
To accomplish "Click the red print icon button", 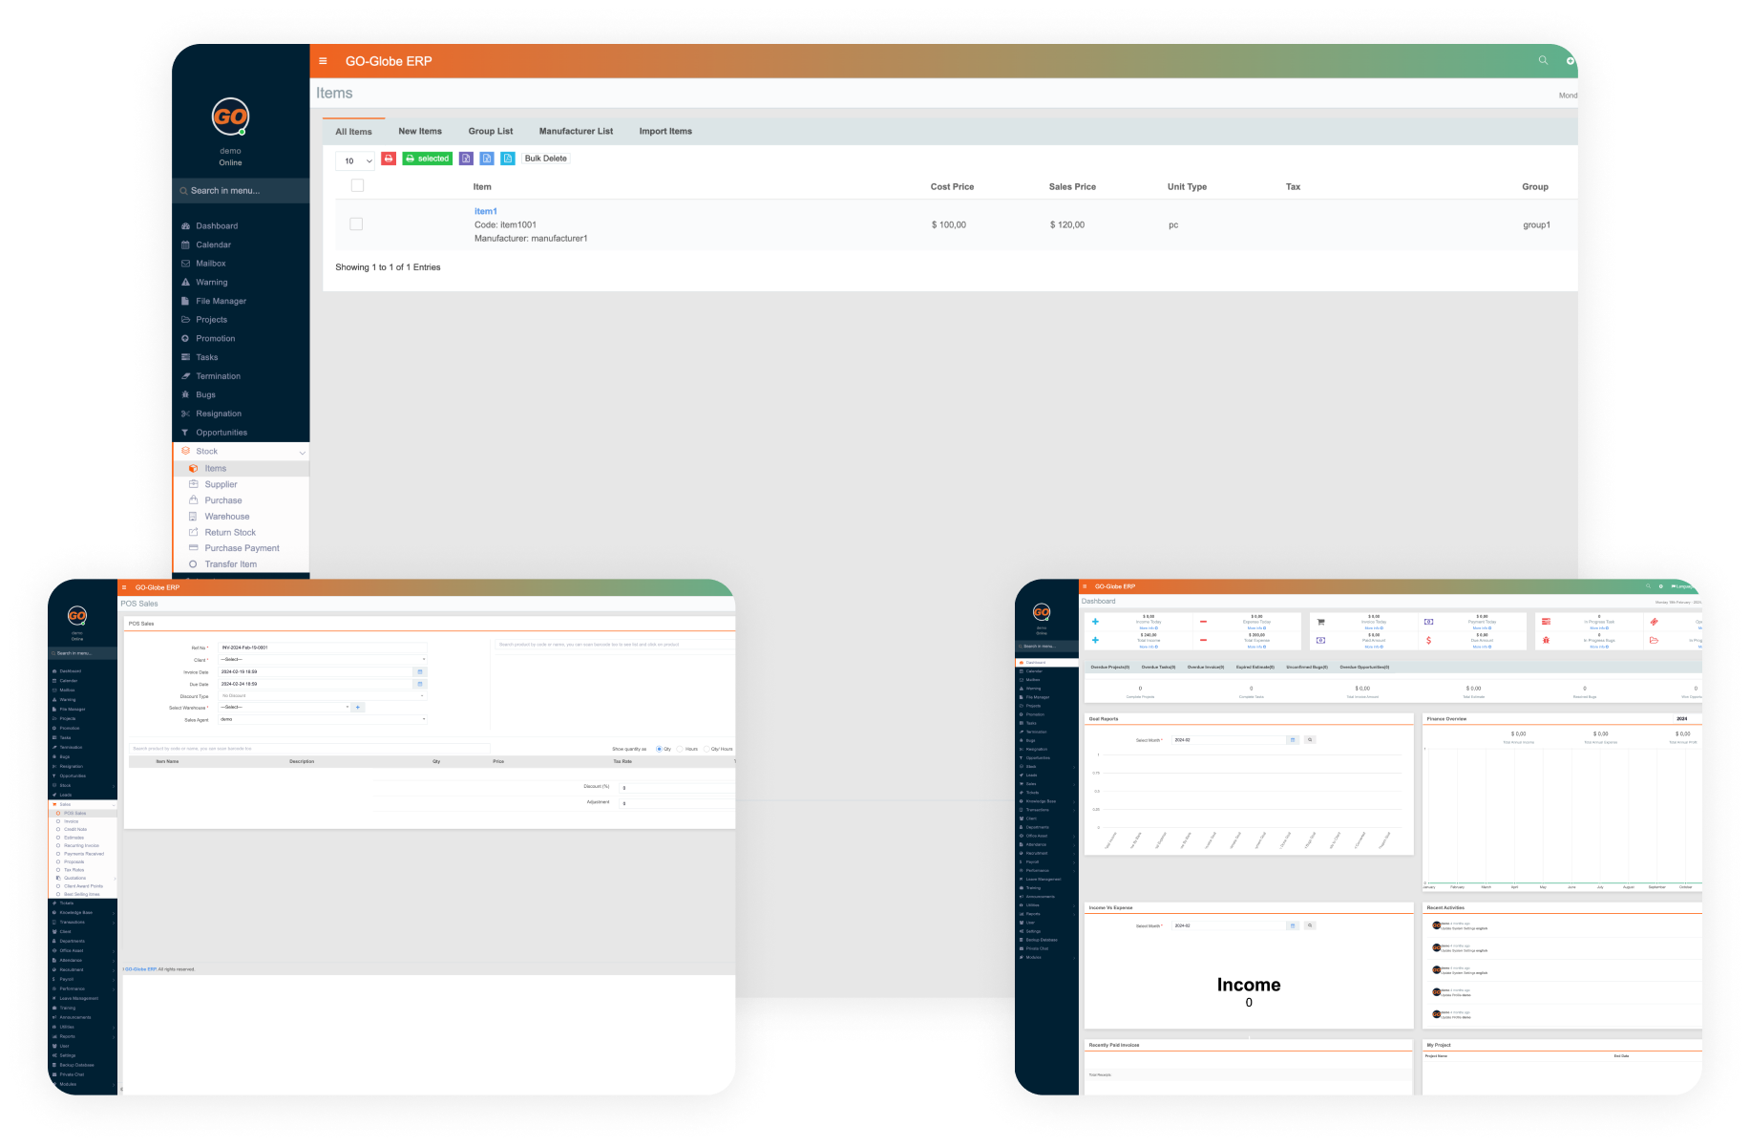I will click(x=389, y=159).
